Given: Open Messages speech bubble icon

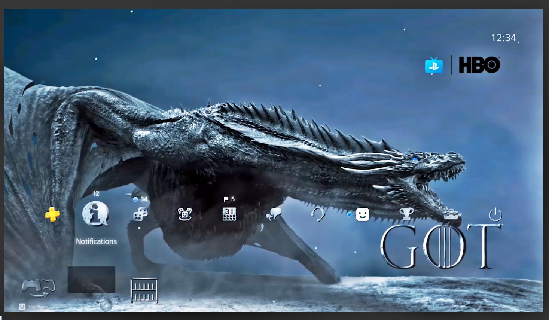Looking at the screenshot, I should tap(274, 214).
